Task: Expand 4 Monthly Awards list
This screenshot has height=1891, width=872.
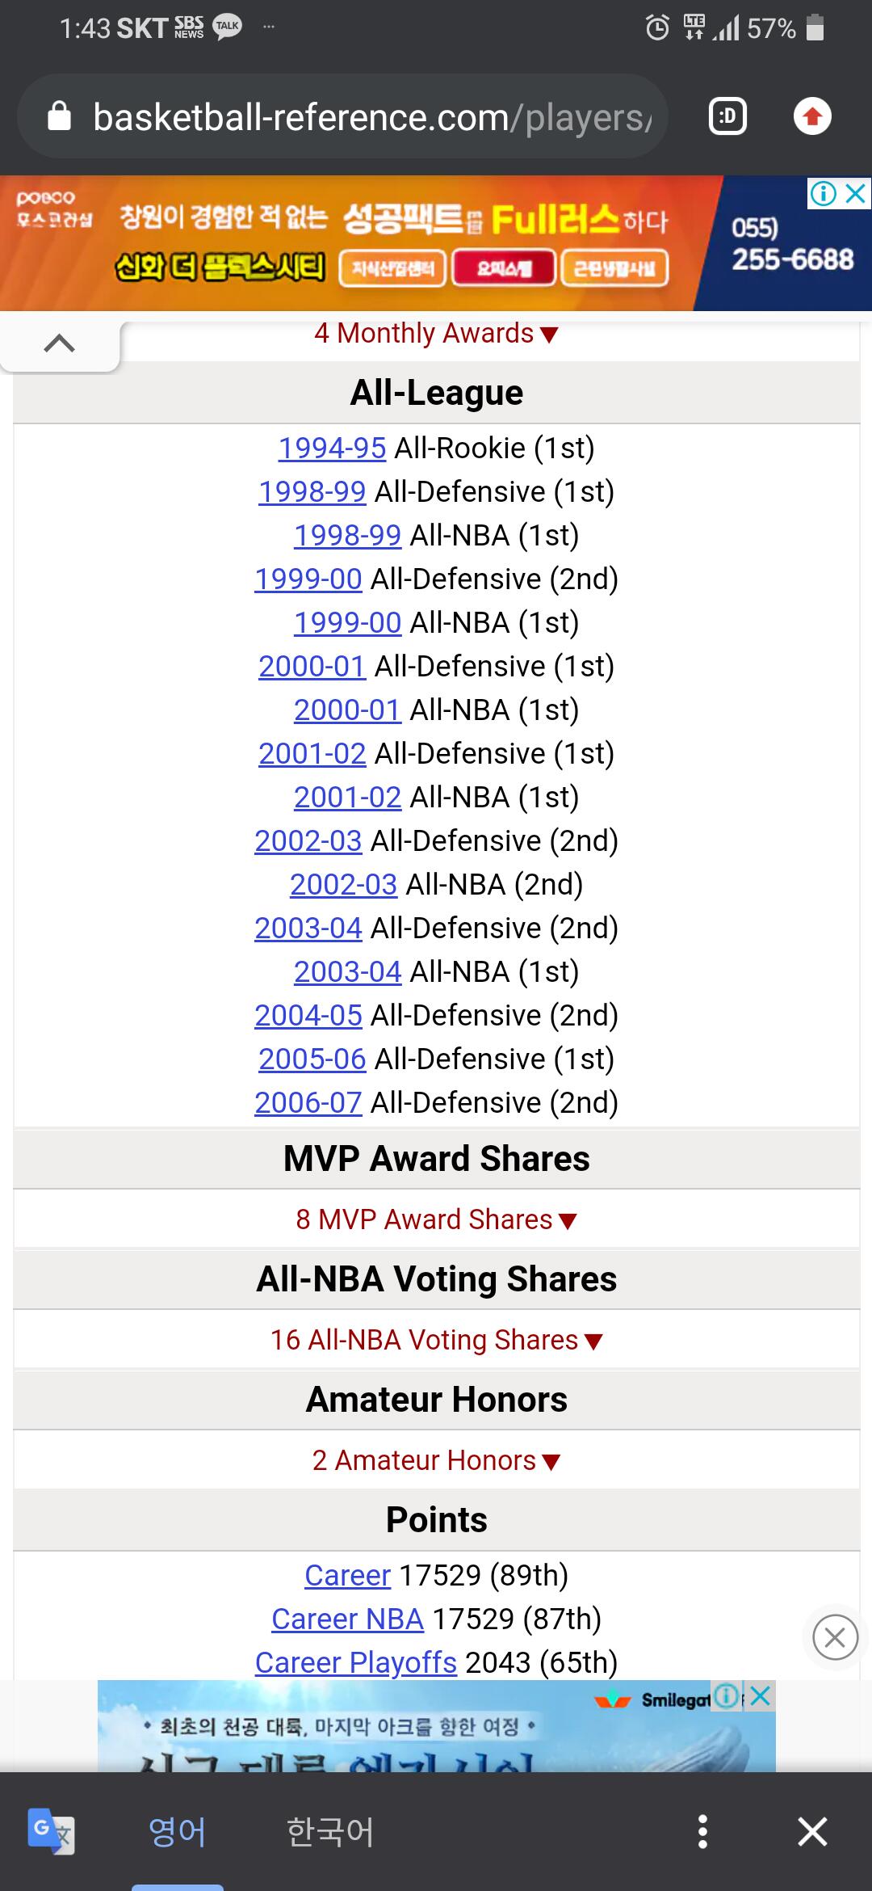Action: coord(436,333)
